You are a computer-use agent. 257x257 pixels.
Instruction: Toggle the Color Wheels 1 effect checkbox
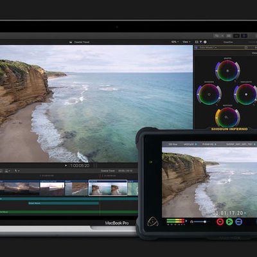(197, 48)
